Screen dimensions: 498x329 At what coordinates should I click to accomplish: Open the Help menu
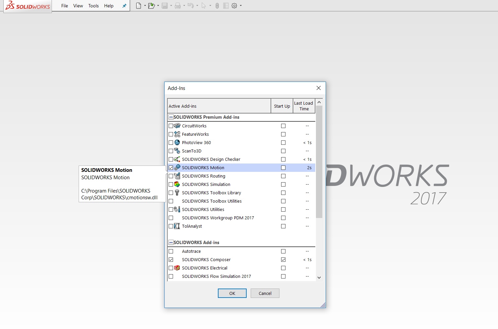pos(109,6)
